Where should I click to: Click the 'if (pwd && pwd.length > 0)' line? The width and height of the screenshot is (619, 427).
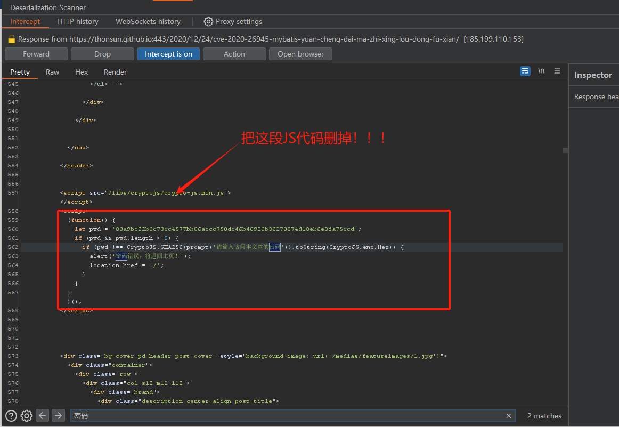[x=127, y=238]
